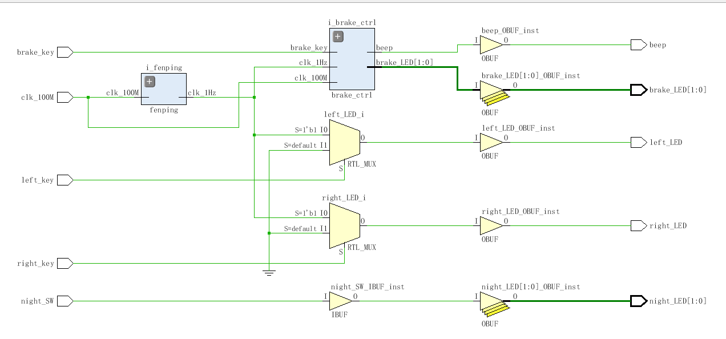Screen dimensions: 726x339
Task: Click the i_fenping instance label
Action: (164, 68)
